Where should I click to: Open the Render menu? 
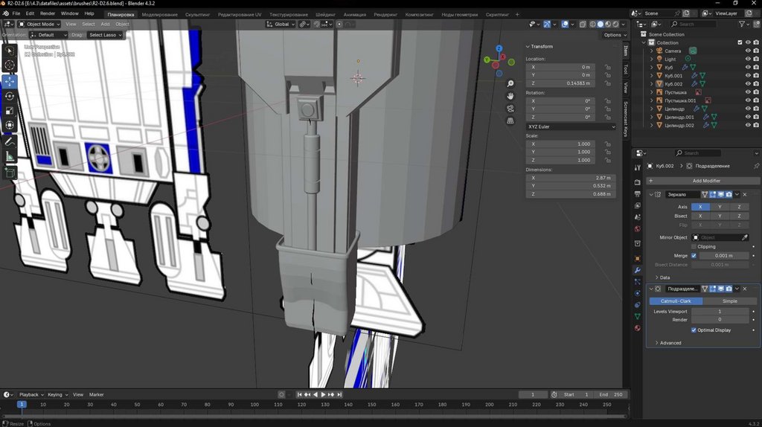coord(47,13)
